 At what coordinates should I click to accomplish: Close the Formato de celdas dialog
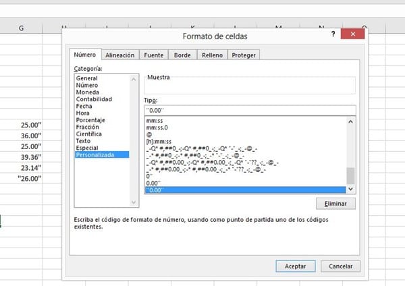(353, 35)
